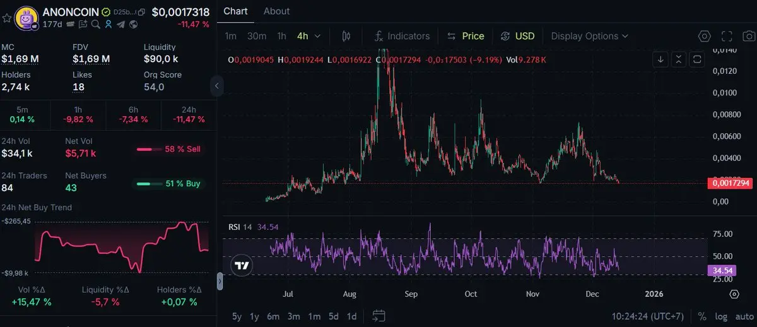Open the Telegram paper-plane link
757x327 pixels.
click(120, 24)
